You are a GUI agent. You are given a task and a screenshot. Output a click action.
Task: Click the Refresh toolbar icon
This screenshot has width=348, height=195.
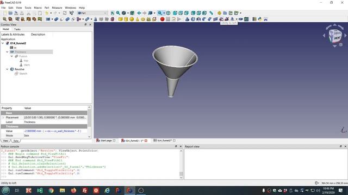coord(65,13)
